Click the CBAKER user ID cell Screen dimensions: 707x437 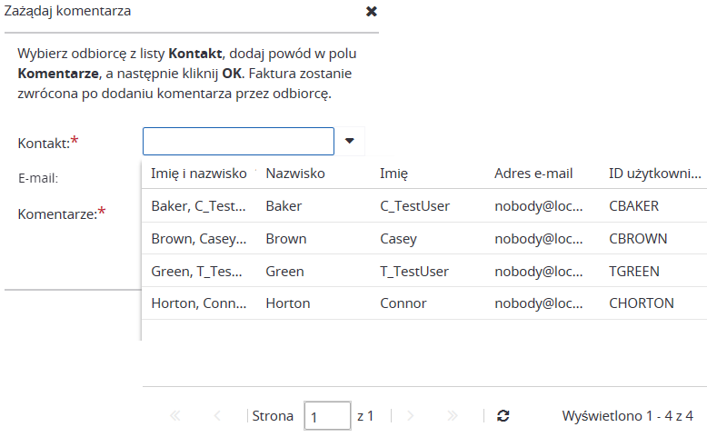click(x=633, y=205)
